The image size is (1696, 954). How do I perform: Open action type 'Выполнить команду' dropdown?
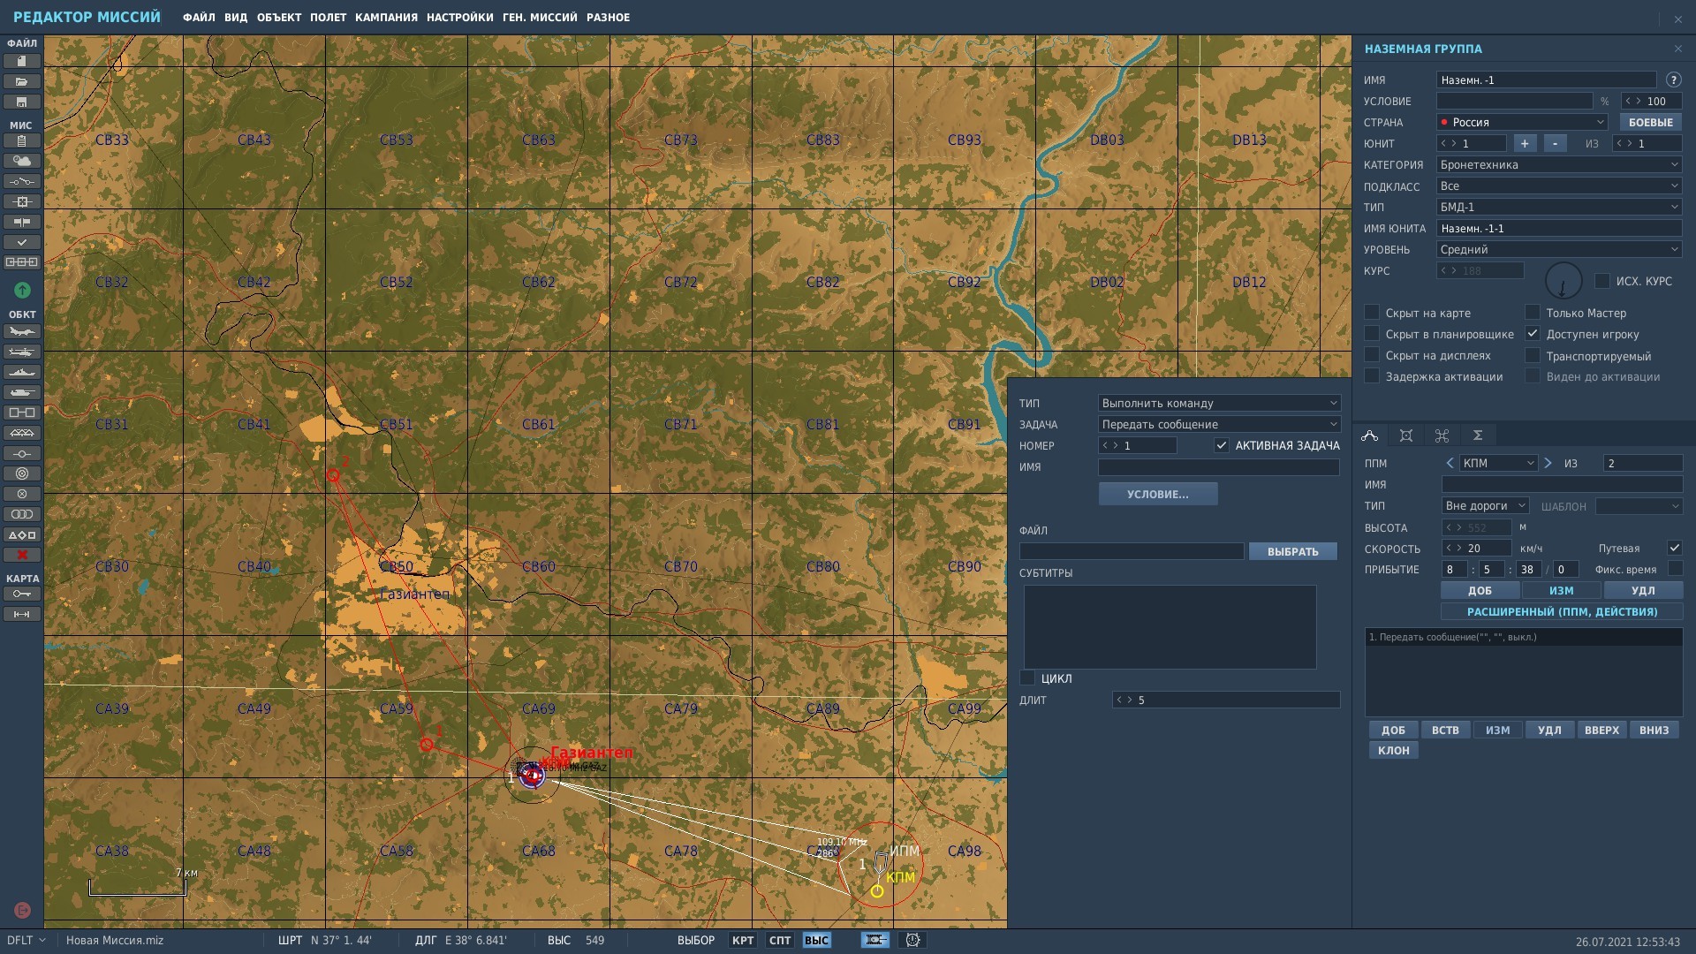click(x=1219, y=404)
